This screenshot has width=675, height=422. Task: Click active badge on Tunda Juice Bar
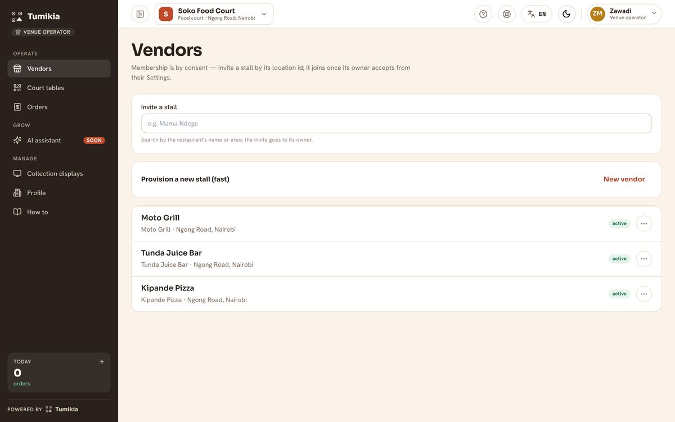click(619, 259)
